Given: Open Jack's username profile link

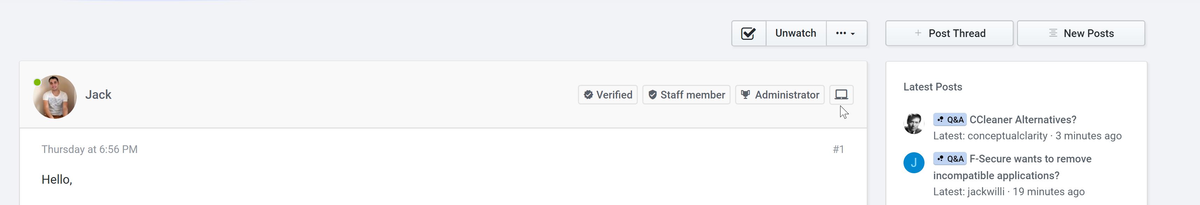Looking at the screenshot, I should pos(98,95).
